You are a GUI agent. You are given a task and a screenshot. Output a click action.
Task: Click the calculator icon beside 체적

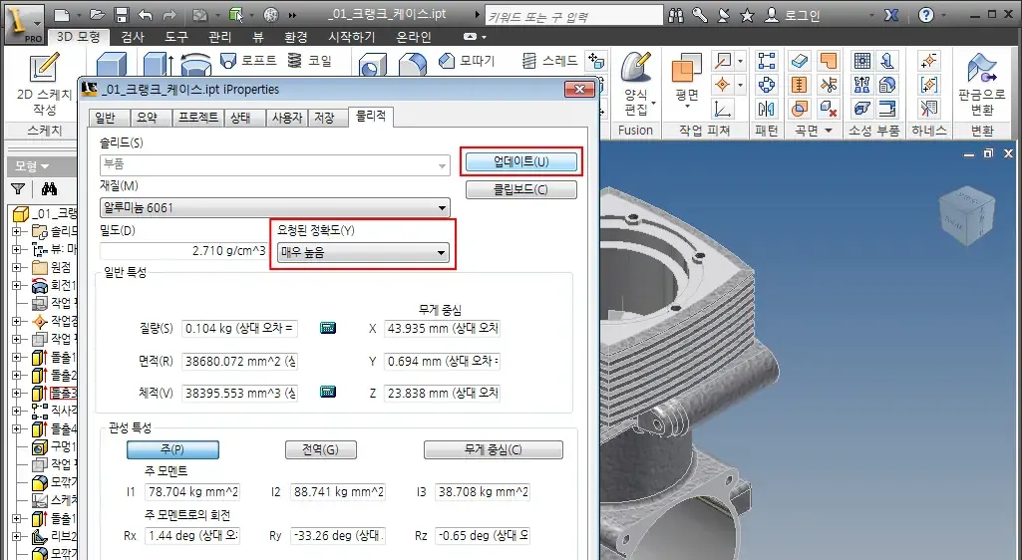pyautogui.click(x=328, y=392)
